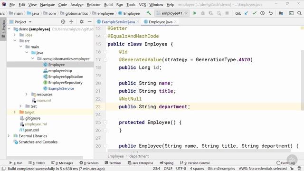Image resolution: width=304 pixels, height=171 pixels.
Task: Show Git history clock icon
Action: click(x=262, y=13)
